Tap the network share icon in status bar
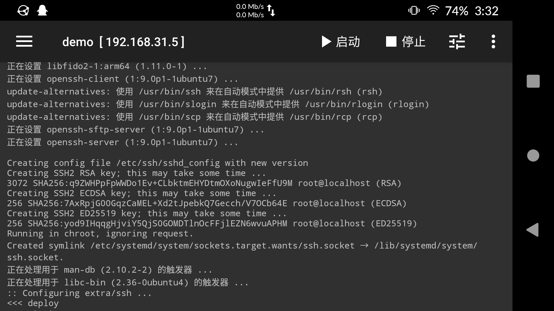The height and width of the screenshot is (311, 554). tap(23, 10)
